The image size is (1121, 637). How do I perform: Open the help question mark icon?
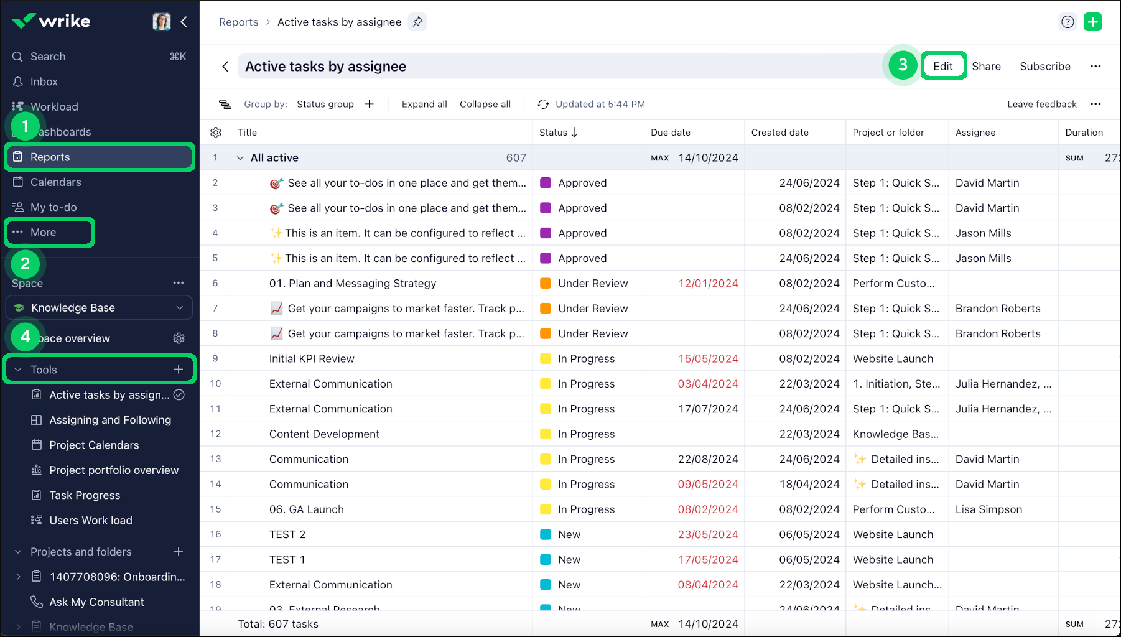point(1068,22)
